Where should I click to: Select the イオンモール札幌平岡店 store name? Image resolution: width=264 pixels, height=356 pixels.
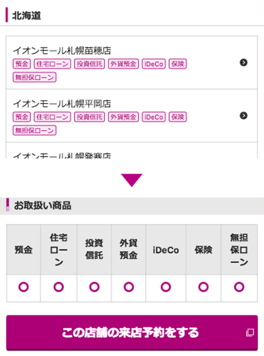62,104
